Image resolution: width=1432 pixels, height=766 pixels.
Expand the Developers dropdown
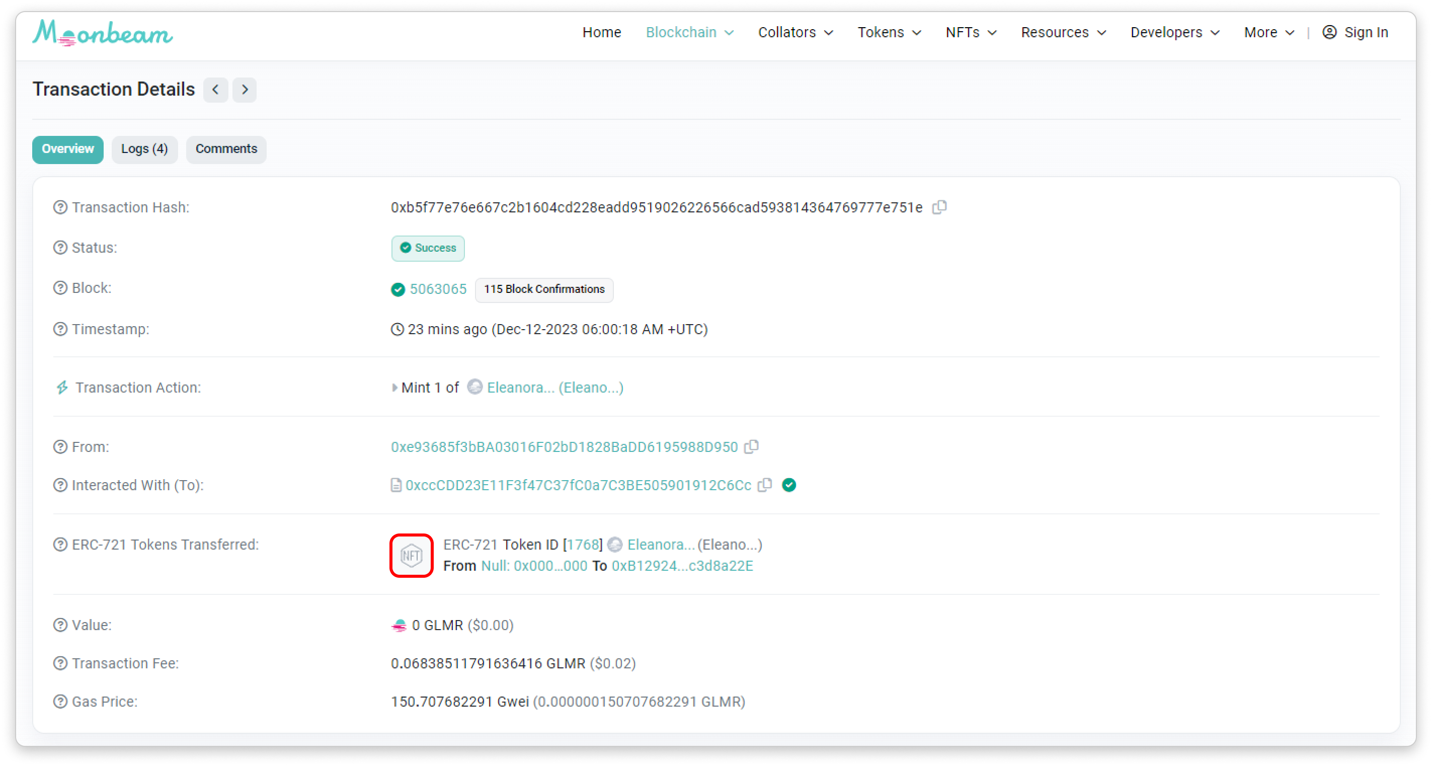(x=1174, y=32)
